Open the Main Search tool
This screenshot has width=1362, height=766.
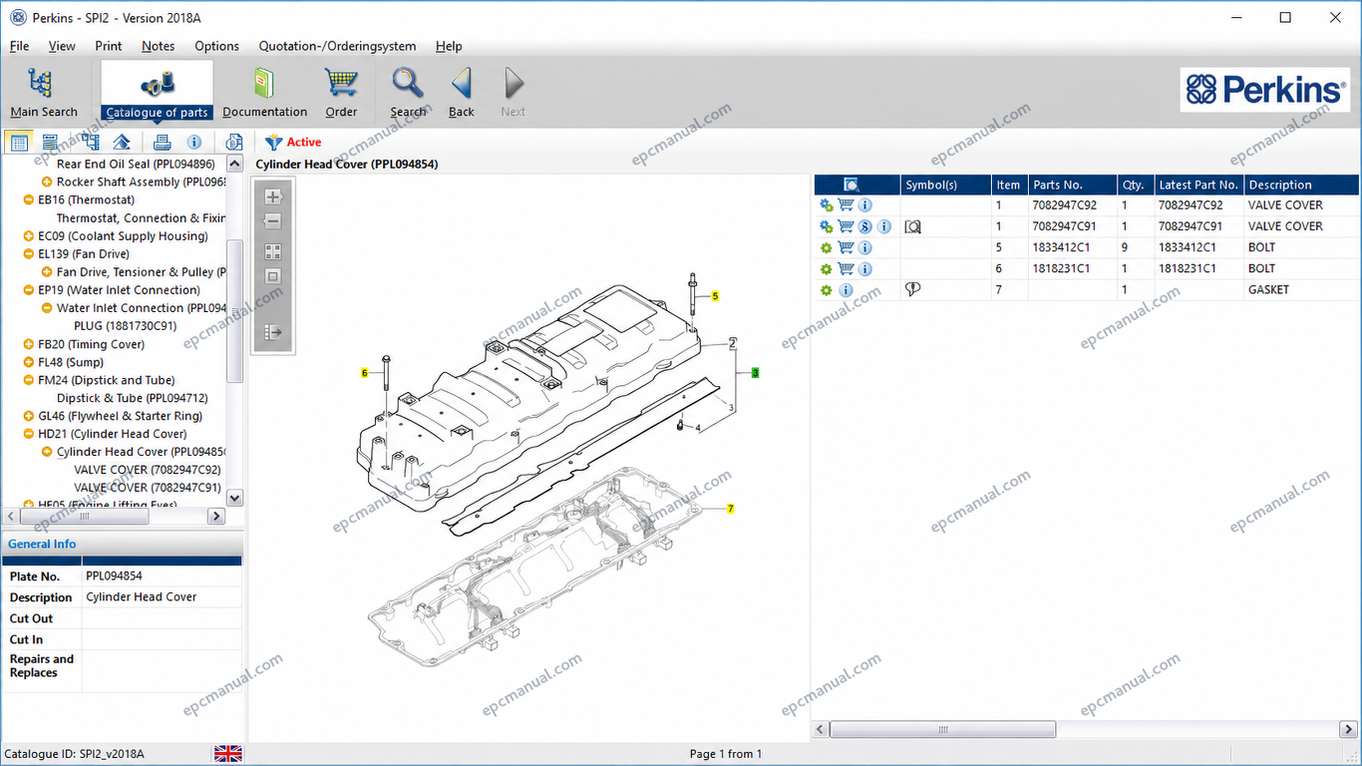pyautogui.click(x=43, y=92)
